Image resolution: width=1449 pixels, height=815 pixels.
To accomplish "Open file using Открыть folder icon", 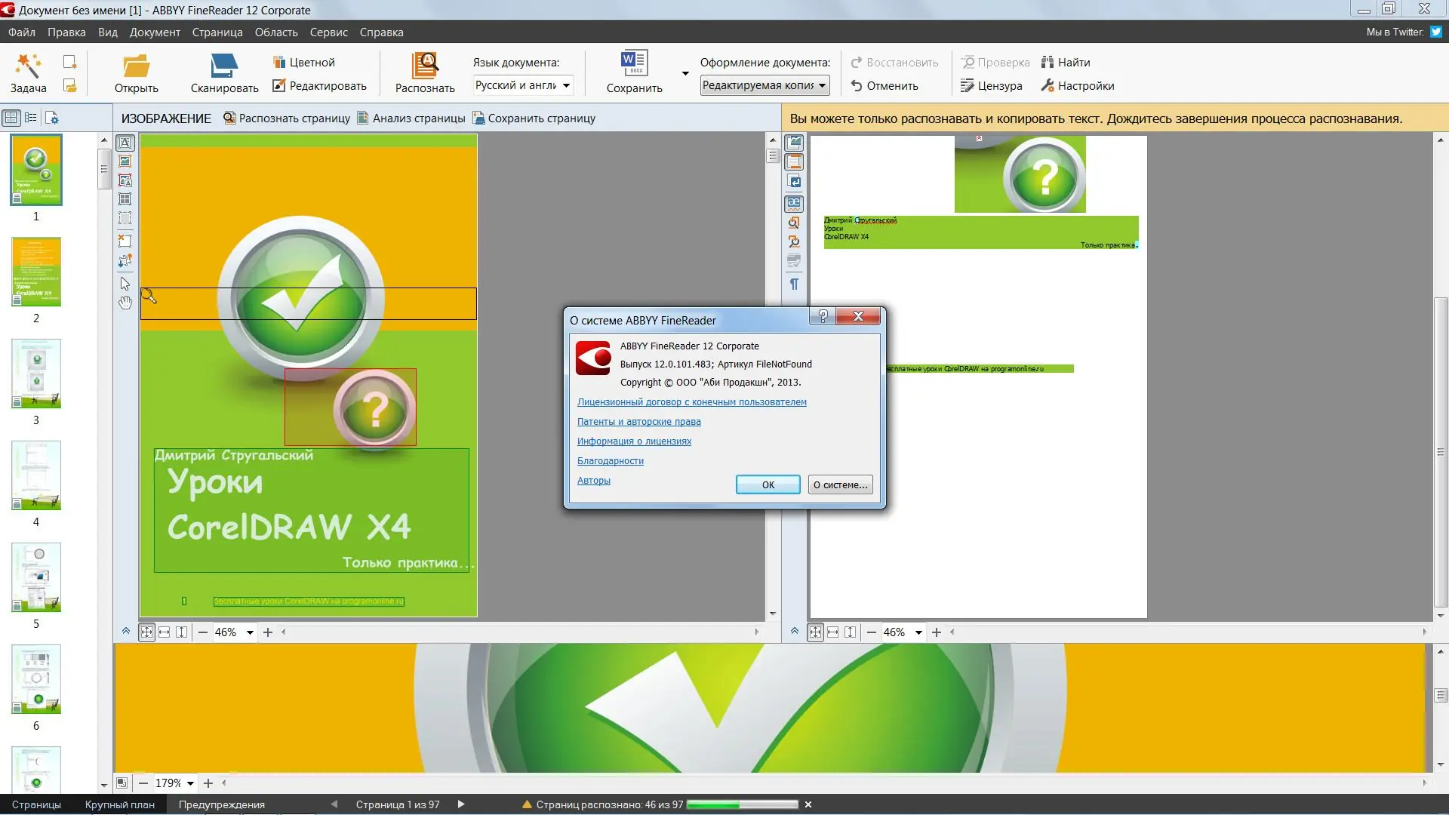I will coord(136,66).
